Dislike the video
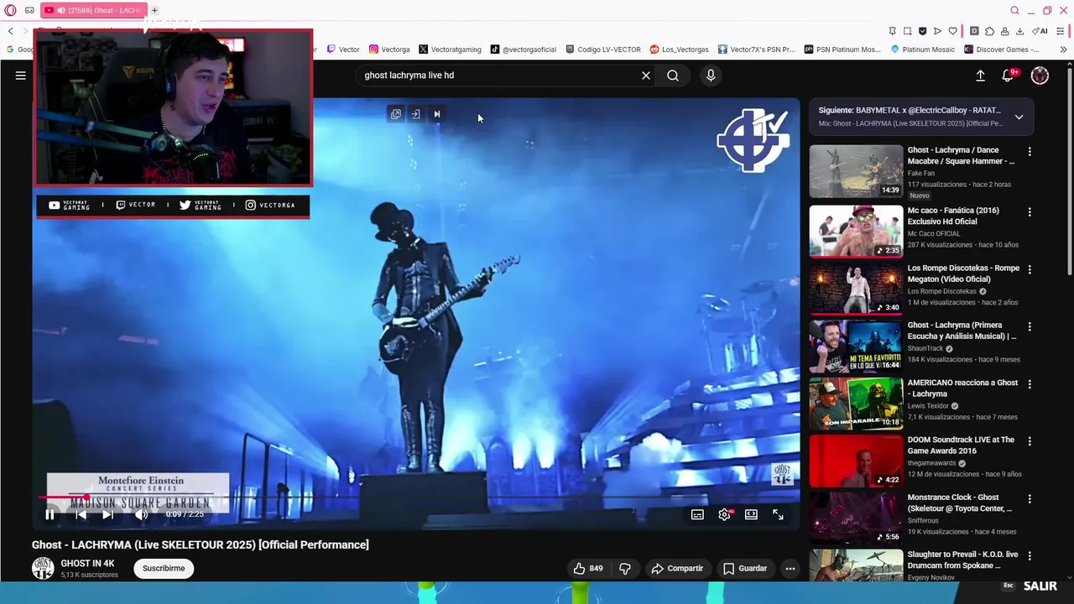 pos(625,568)
